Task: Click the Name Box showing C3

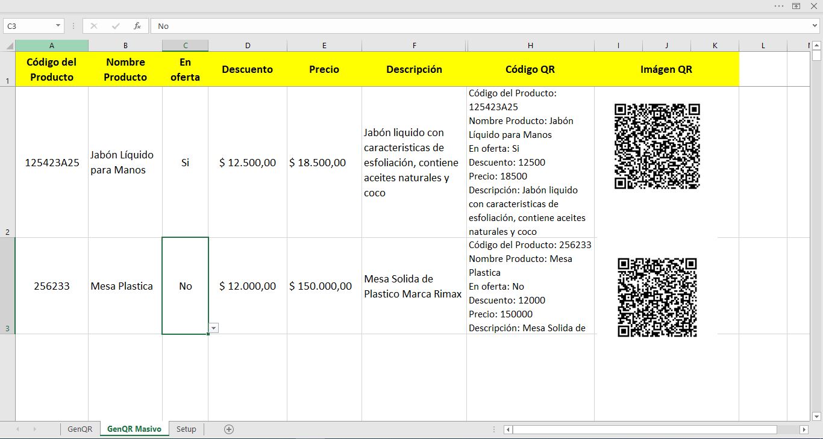Action: [x=29, y=26]
